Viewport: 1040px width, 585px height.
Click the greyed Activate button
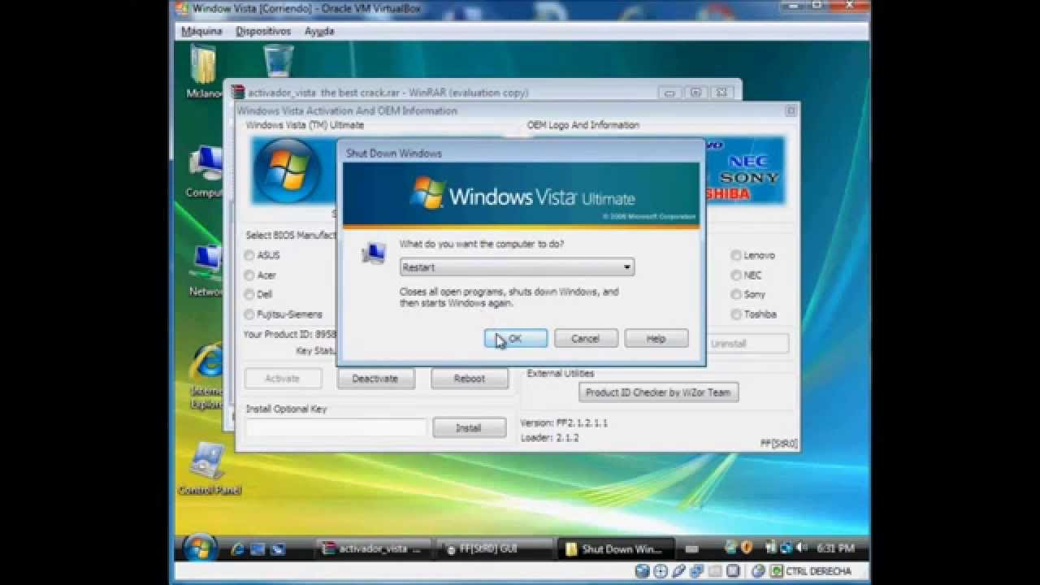pyautogui.click(x=283, y=379)
